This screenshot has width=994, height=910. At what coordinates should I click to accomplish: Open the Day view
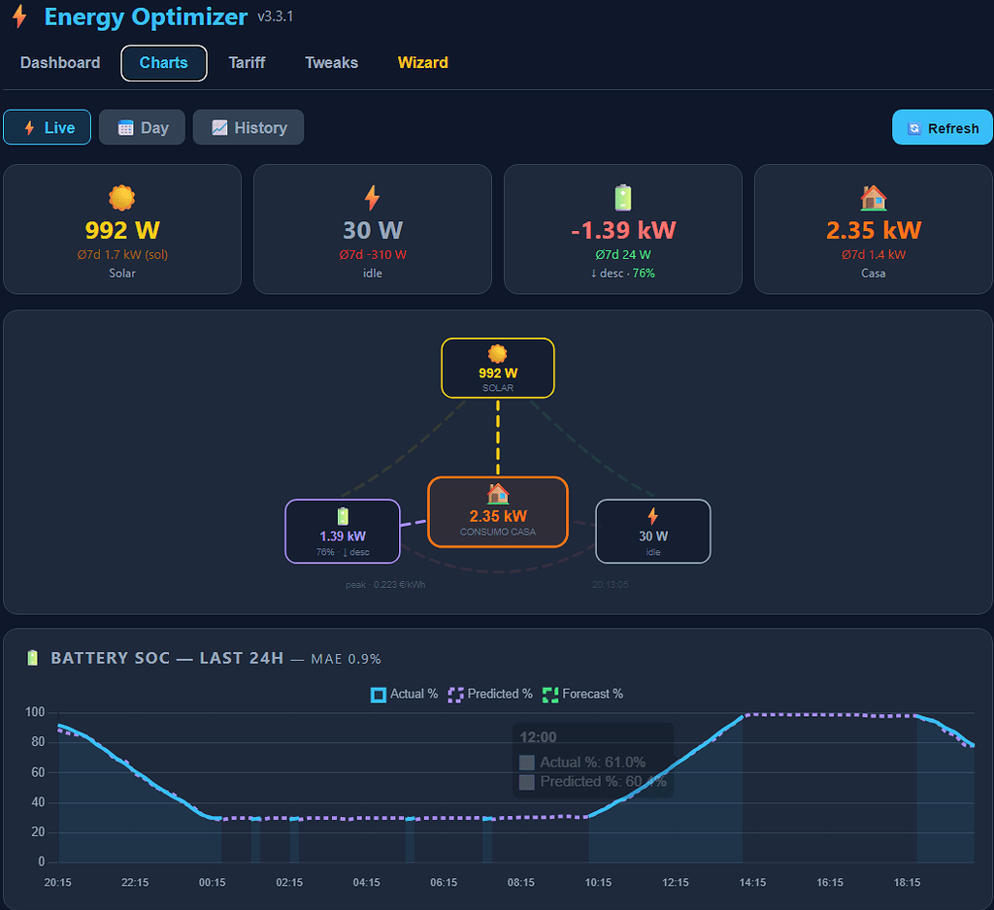(142, 126)
